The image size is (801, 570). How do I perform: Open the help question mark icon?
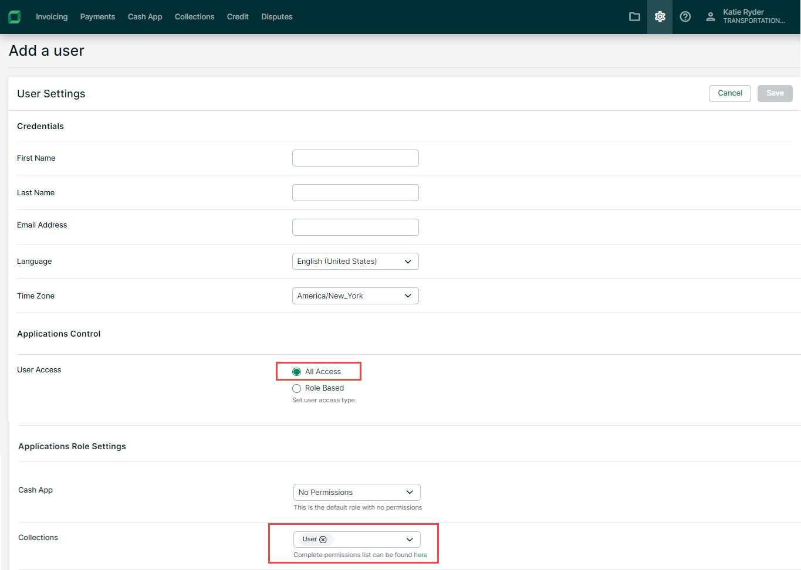[x=685, y=17]
